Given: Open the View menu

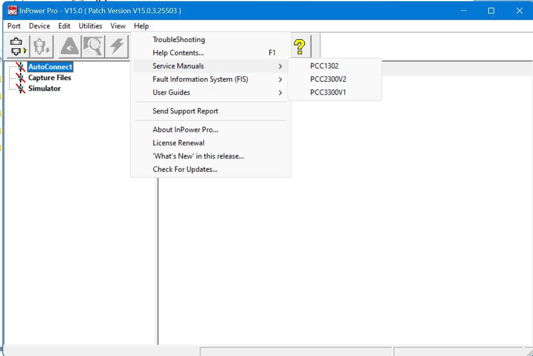Looking at the screenshot, I should 118,26.
